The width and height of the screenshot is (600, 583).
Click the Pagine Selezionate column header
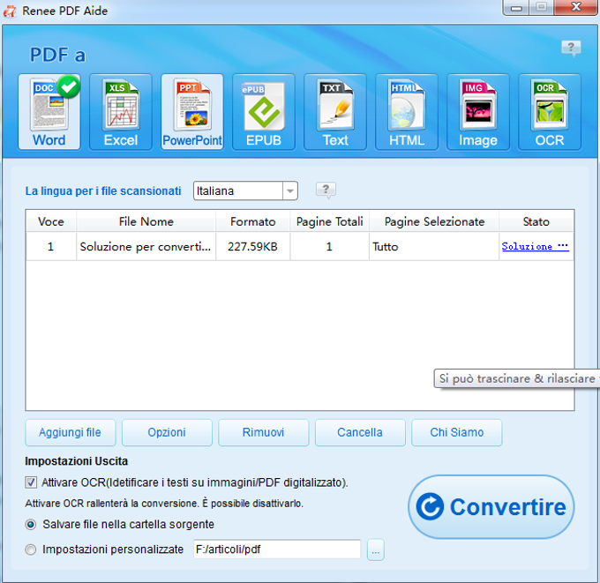point(434,221)
